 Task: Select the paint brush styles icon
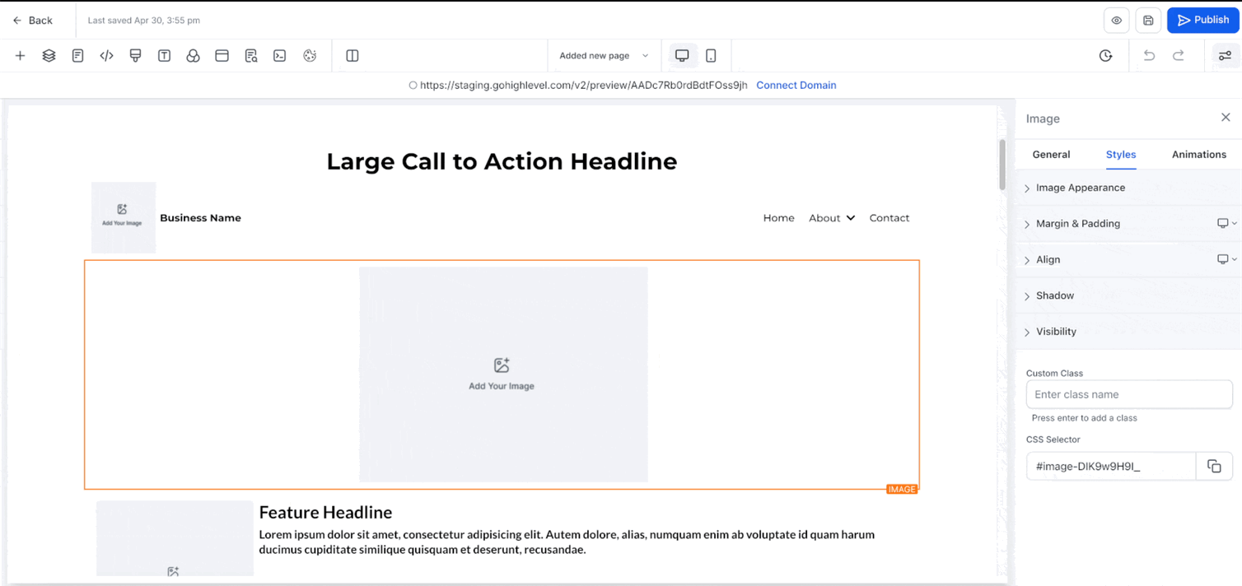tap(135, 56)
